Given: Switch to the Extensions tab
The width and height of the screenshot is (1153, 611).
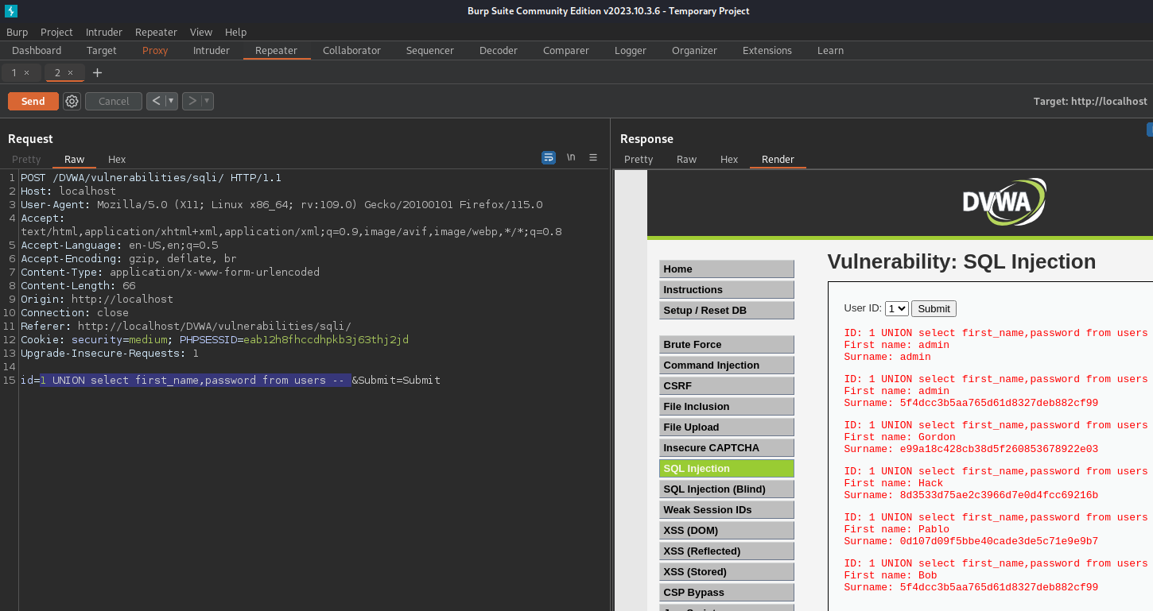Looking at the screenshot, I should [x=767, y=50].
